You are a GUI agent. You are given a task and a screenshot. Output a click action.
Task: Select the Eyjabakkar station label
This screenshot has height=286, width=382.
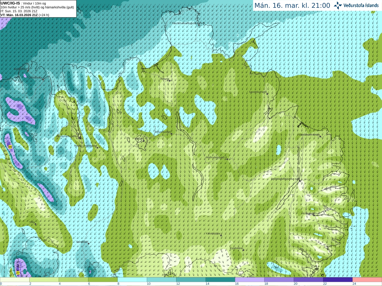tap(237, 248)
